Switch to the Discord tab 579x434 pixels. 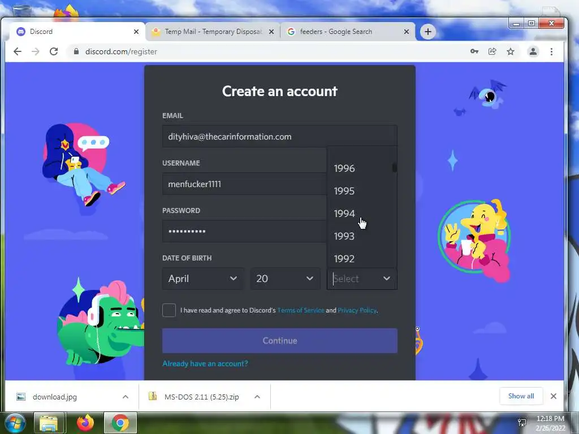pos(77,32)
